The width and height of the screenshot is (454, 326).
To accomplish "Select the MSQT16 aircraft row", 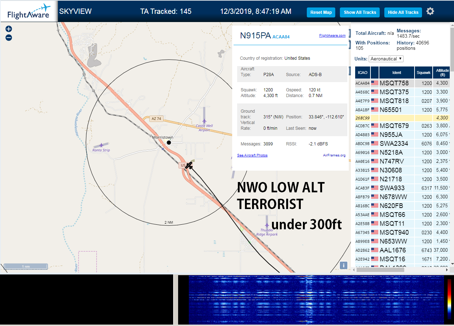I will pyautogui.click(x=402, y=259).
